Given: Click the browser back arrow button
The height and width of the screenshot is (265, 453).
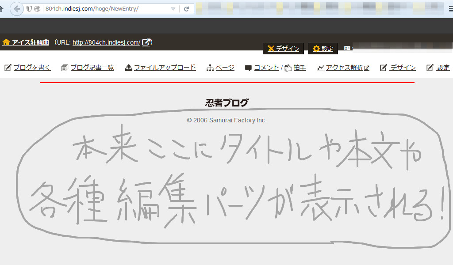Looking at the screenshot, I should point(16,9).
